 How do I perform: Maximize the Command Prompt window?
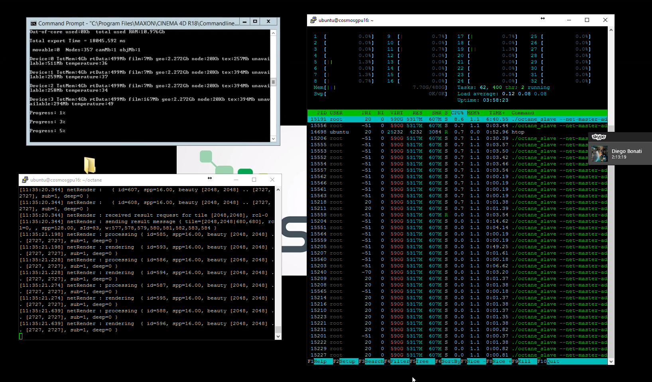(x=255, y=22)
